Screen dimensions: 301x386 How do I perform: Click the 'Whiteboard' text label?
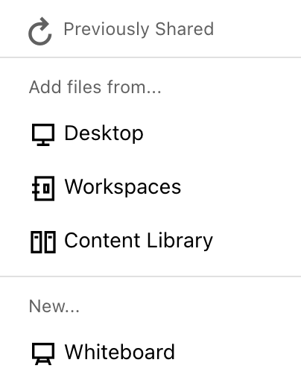pos(120,352)
